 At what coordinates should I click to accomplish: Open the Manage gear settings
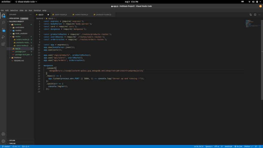3,141
